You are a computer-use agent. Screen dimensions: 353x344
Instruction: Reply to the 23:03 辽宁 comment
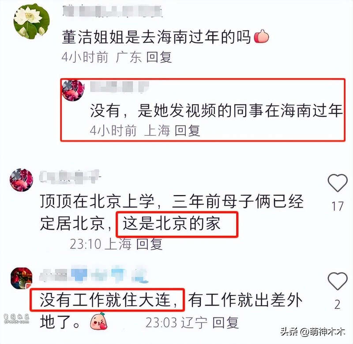(225, 323)
